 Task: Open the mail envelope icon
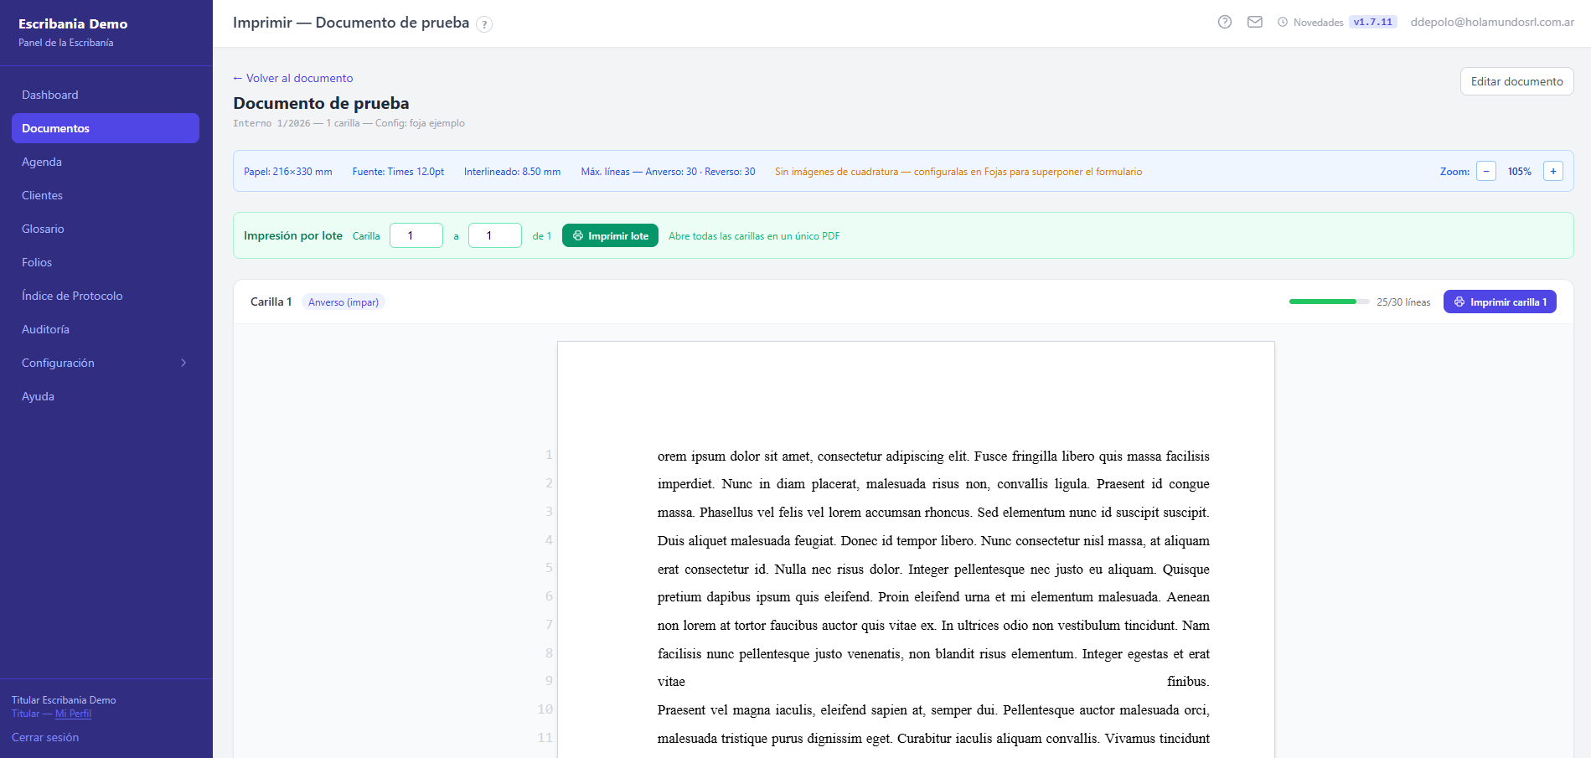point(1255,22)
